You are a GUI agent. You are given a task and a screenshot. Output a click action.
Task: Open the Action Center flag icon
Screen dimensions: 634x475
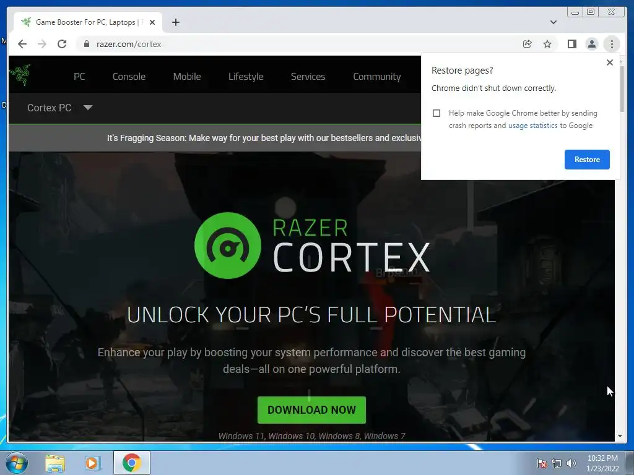(541, 463)
